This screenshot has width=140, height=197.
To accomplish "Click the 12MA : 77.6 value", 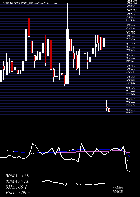I will pos(17,182).
